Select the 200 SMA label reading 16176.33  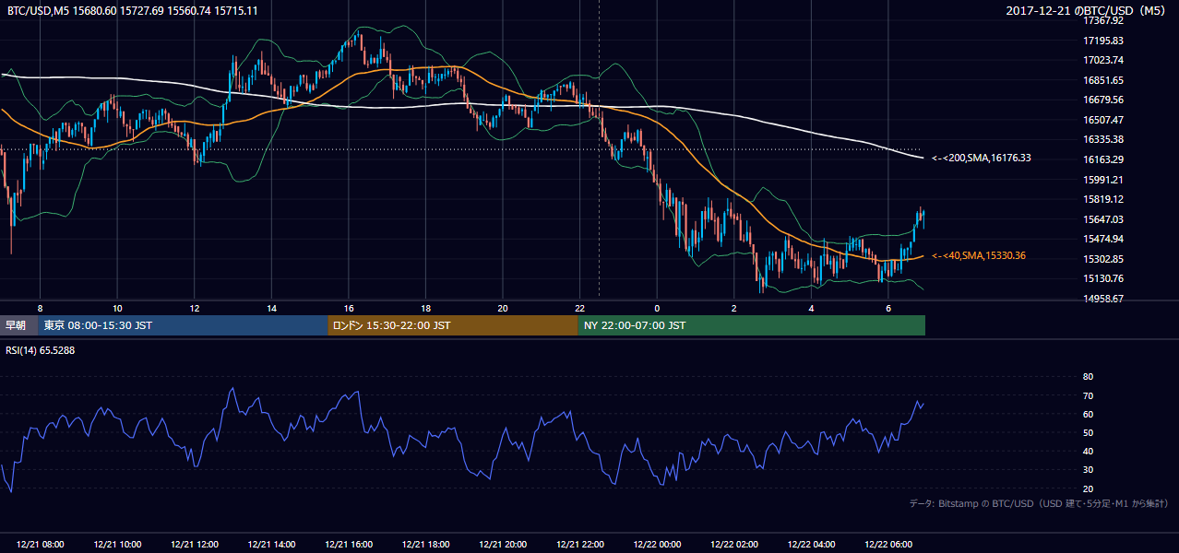tap(982, 158)
